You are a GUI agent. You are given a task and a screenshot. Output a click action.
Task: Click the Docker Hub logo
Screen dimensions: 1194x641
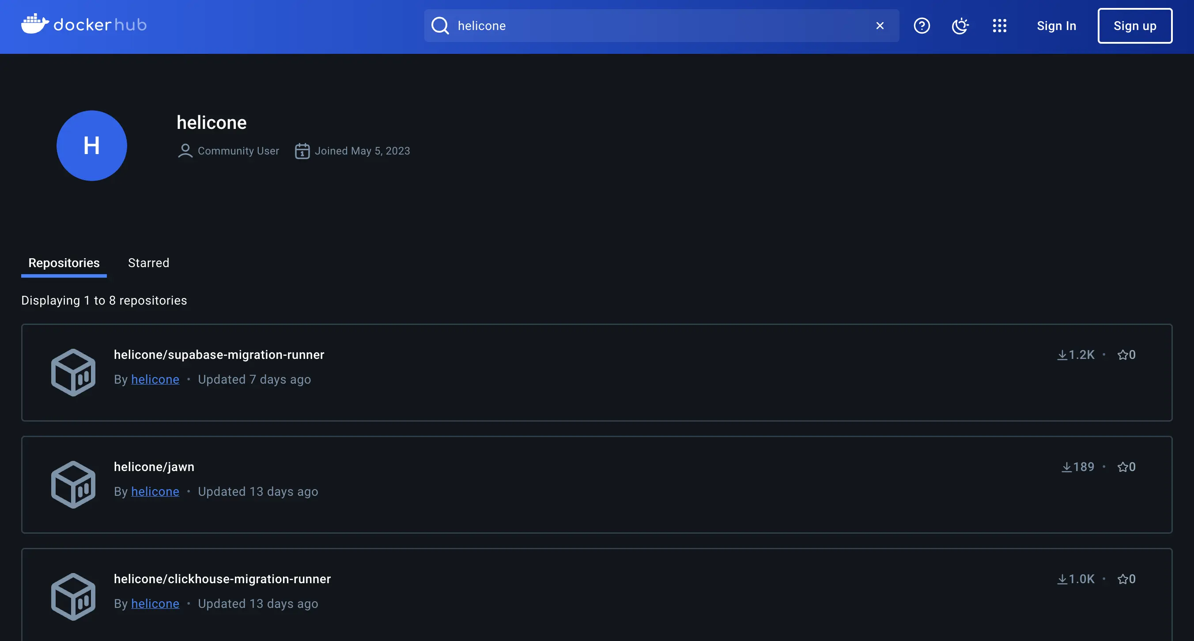84,24
